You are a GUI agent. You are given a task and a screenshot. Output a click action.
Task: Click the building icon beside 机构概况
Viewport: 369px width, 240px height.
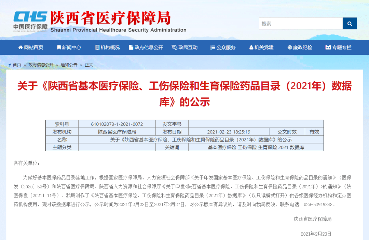pos(97,48)
